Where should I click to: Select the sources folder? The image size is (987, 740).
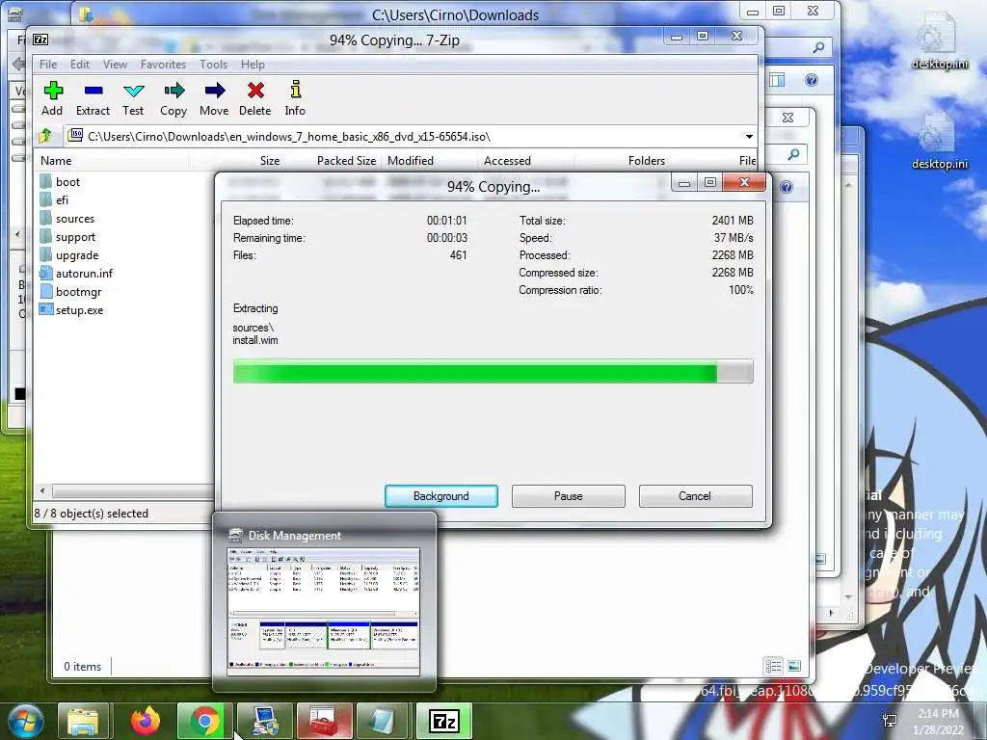pos(67,219)
